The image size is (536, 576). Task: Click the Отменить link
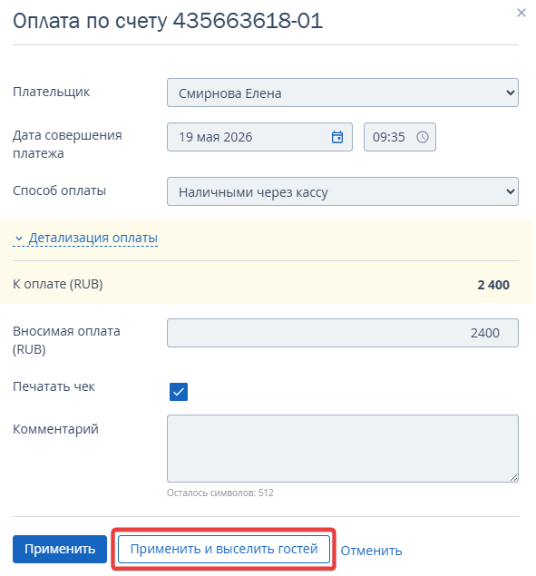coord(371,551)
